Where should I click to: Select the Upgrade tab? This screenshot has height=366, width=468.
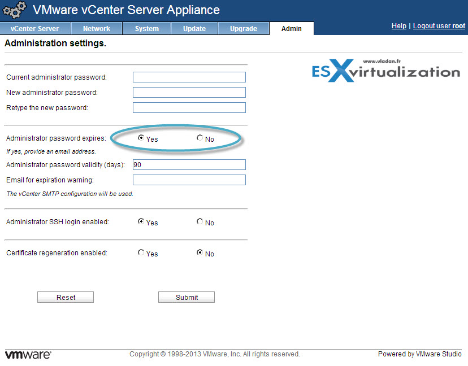(244, 29)
